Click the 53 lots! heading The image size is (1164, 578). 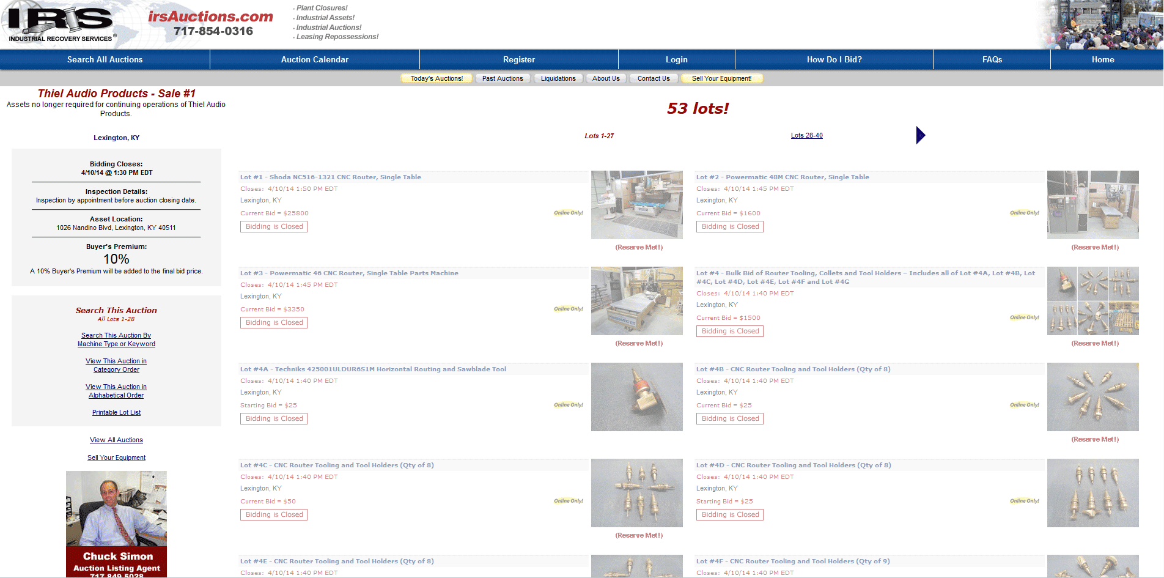pyautogui.click(x=698, y=108)
